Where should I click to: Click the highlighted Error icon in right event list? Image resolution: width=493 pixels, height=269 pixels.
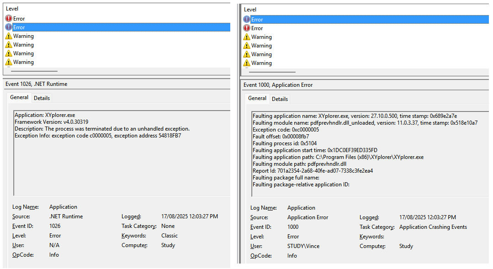pyautogui.click(x=246, y=20)
